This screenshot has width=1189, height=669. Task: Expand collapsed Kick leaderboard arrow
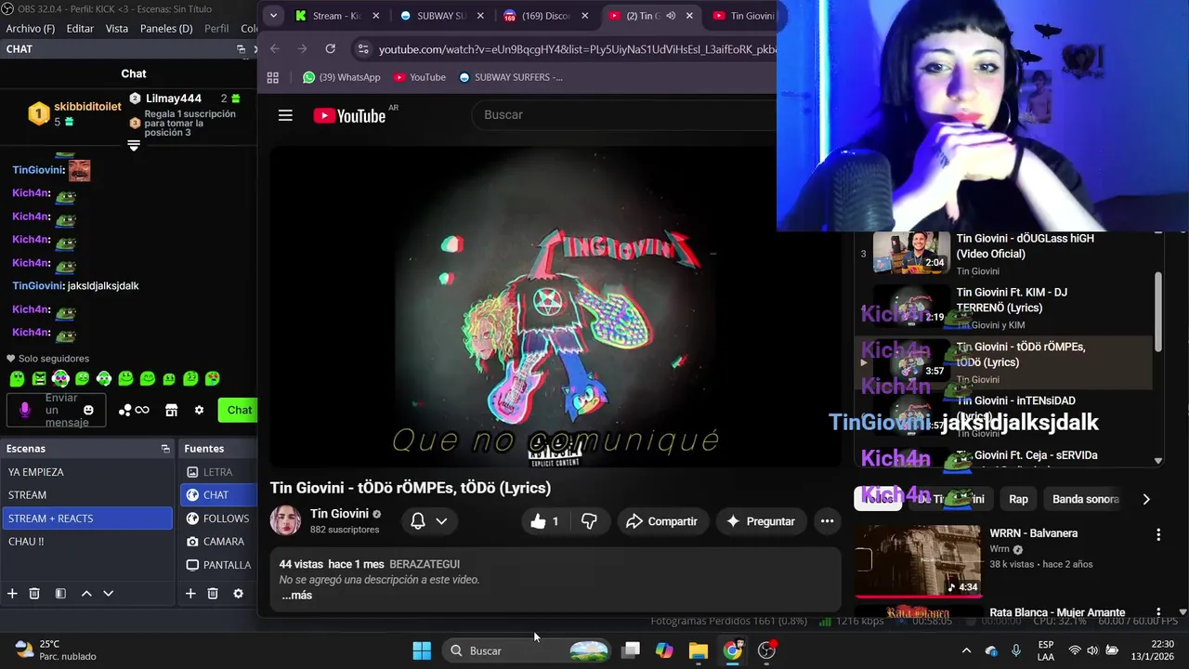tap(134, 146)
